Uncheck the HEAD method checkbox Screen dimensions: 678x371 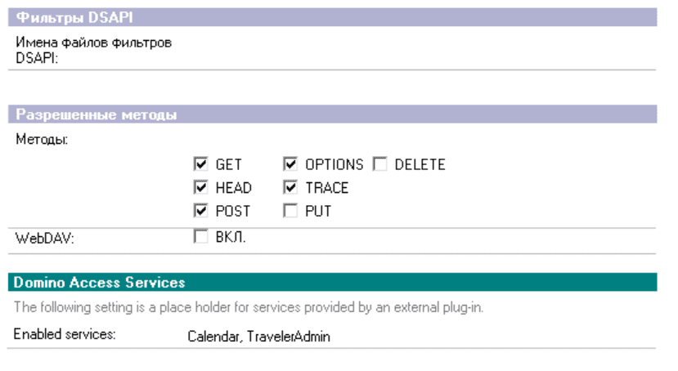(x=200, y=188)
